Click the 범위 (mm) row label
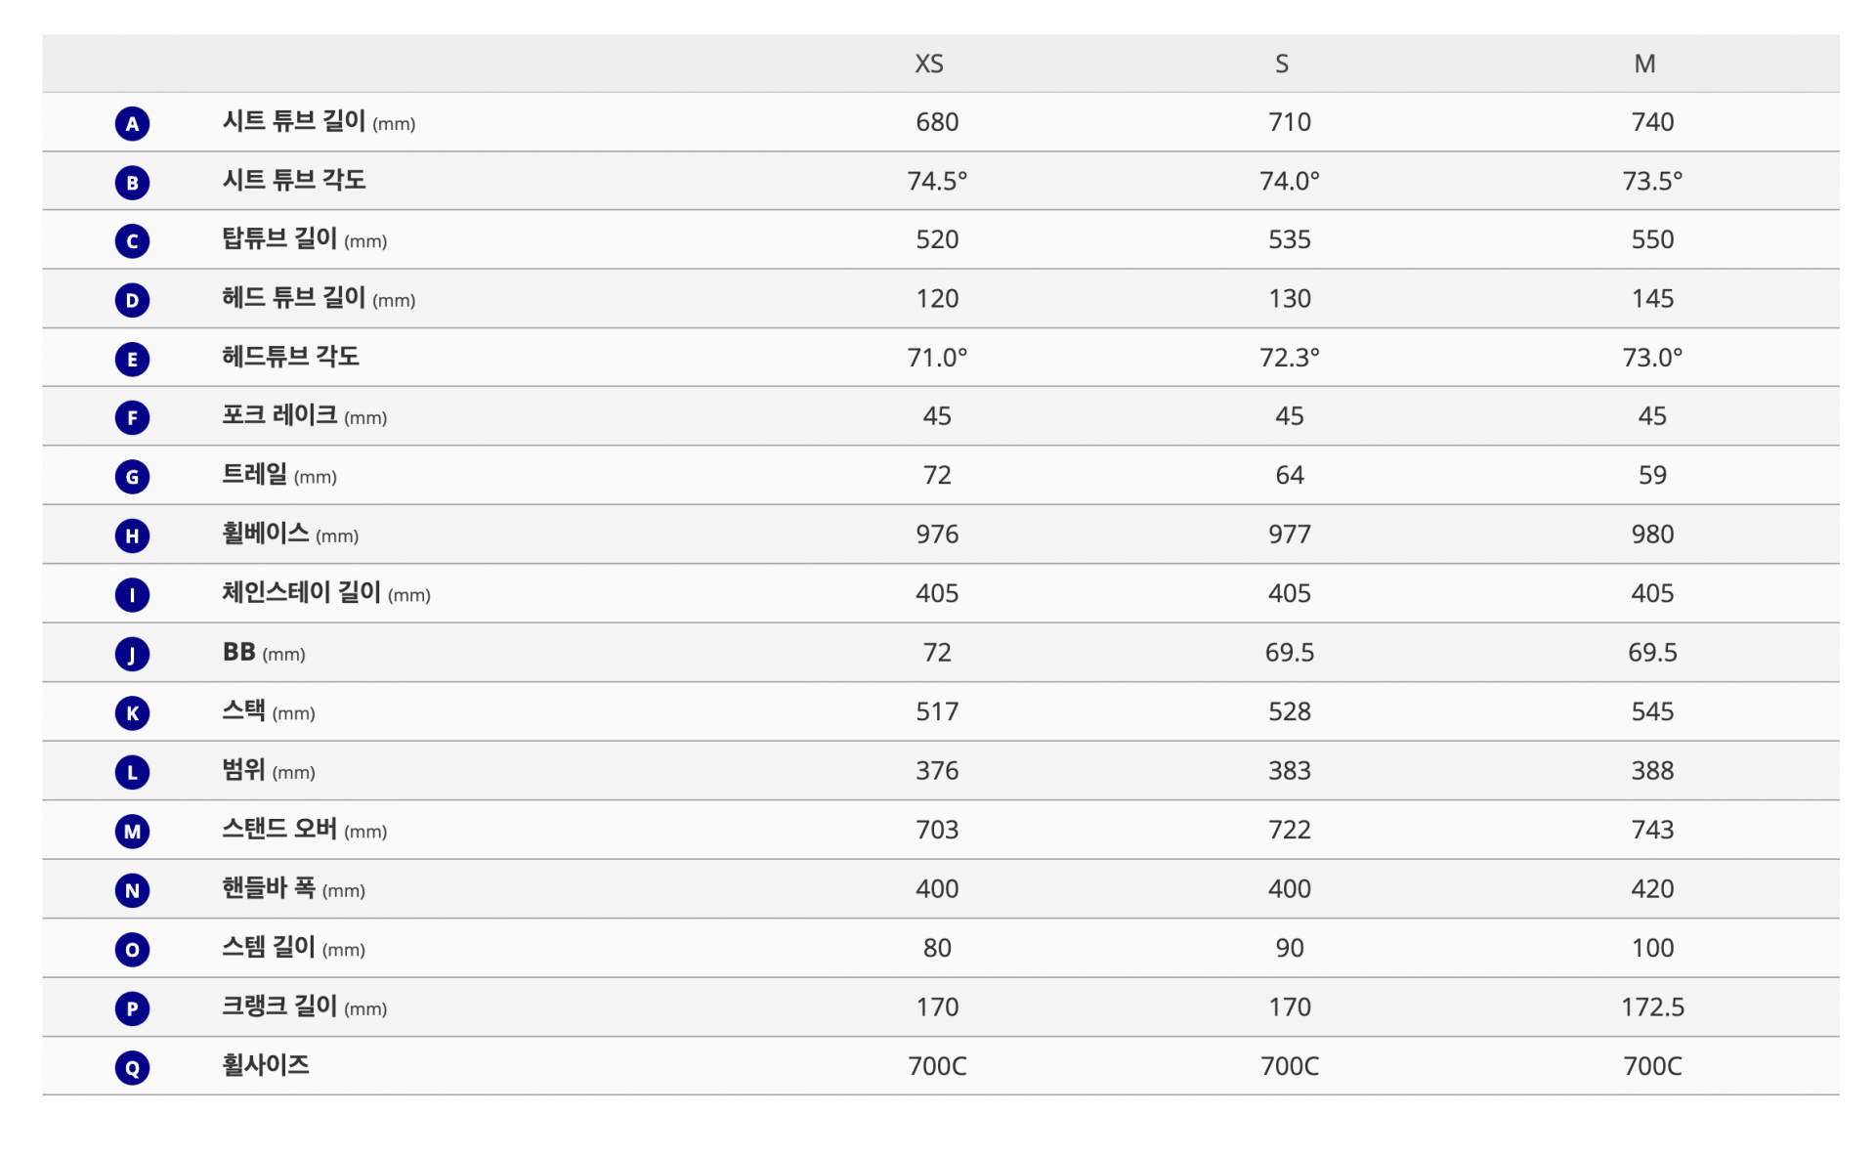 point(269,770)
